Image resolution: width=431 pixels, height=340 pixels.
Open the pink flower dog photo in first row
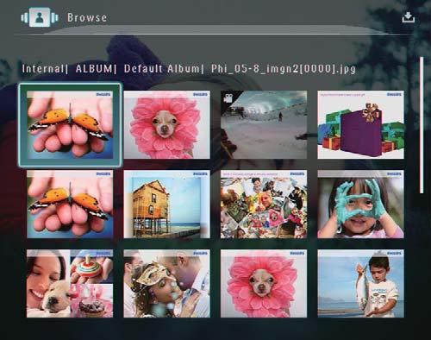click(x=166, y=125)
